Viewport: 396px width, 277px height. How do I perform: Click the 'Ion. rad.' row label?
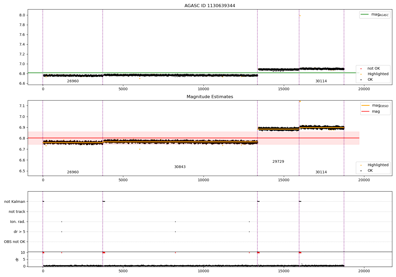tap(18, 222)
